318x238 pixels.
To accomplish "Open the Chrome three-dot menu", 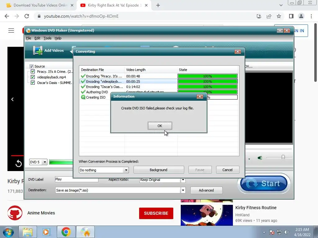I will 311,16.
